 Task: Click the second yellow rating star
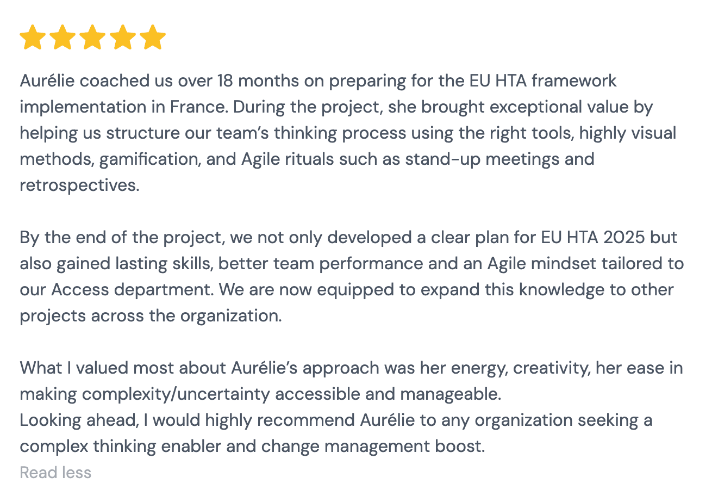click(x=63, y=38)
